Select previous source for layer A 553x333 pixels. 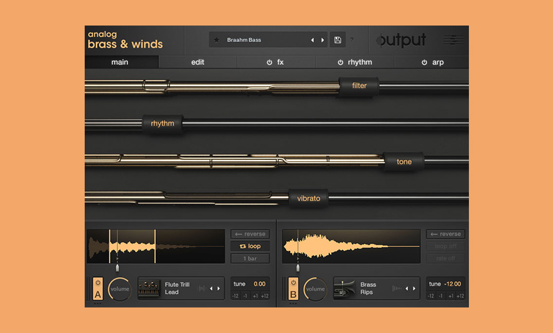click(211, 289)
